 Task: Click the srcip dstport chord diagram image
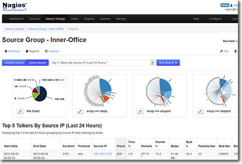point(219,91)
